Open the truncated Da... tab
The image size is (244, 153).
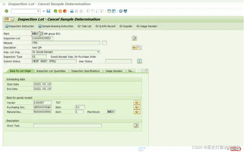[131, 71]
